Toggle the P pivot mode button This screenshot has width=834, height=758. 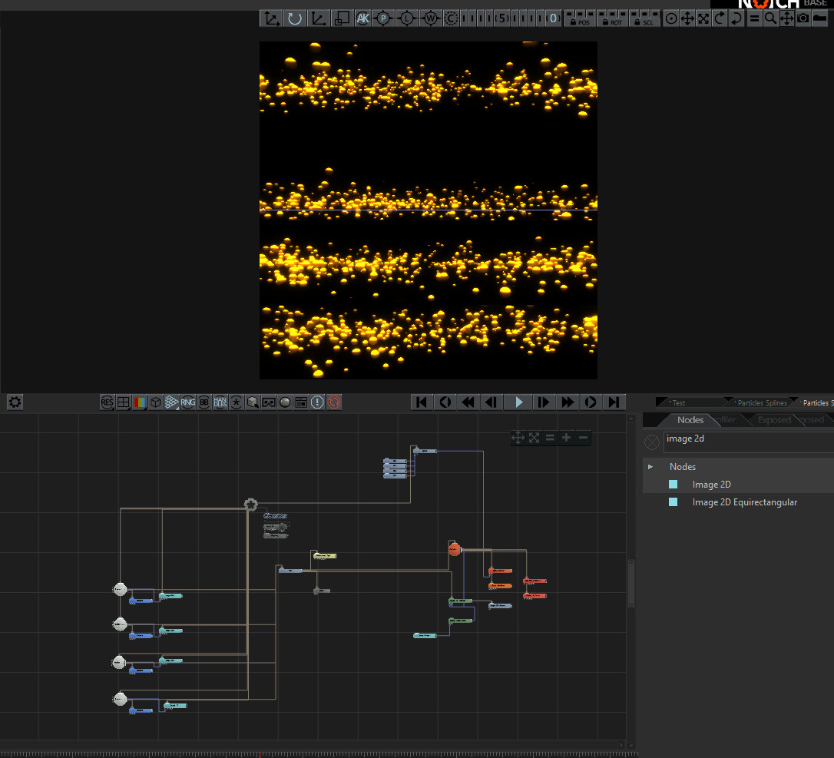pyautogui.click(x=383, y=18)
